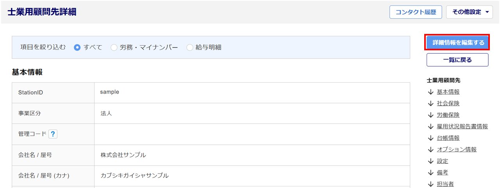This screenshot has width=500, height=188.
Task: Jump to the 担当者 section link
Action: [445, 184]
